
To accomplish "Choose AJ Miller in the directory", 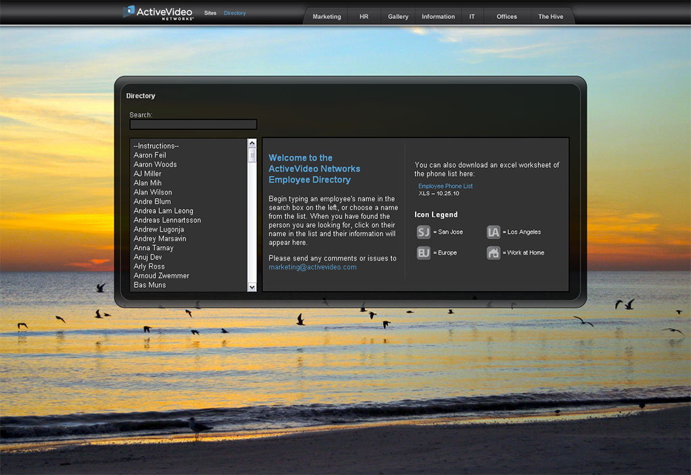I will point(188,173).
